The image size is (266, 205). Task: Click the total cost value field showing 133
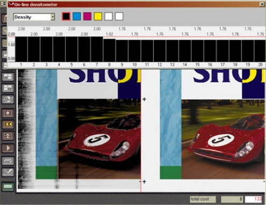[254, 199]
